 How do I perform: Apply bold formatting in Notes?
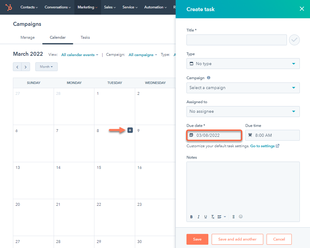(x=191, y=217)
